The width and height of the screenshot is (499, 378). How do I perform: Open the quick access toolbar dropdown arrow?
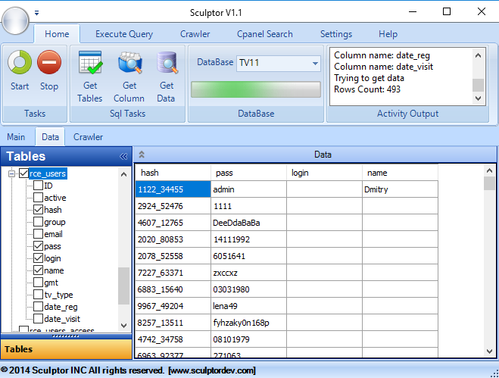36,13
